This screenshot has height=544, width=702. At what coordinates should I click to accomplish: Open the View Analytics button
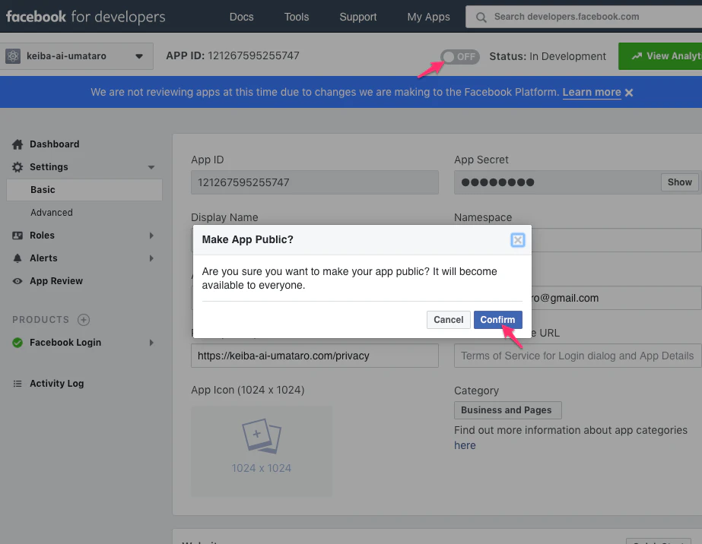pyautogui.click(x=660, y=56)
